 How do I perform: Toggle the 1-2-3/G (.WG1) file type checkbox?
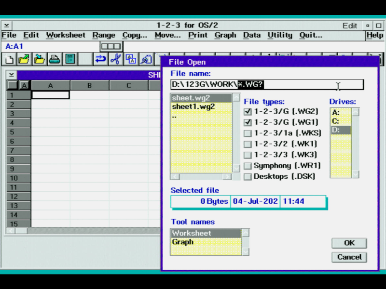click(x=248, y=122)
